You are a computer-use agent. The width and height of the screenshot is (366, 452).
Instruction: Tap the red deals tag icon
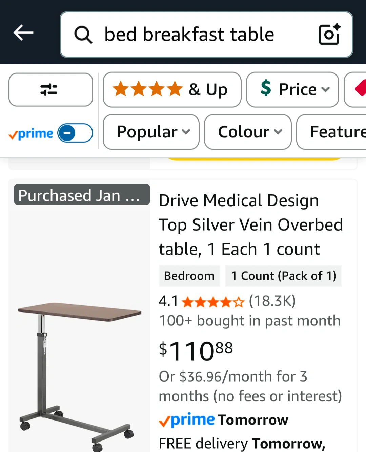(360, 89)
